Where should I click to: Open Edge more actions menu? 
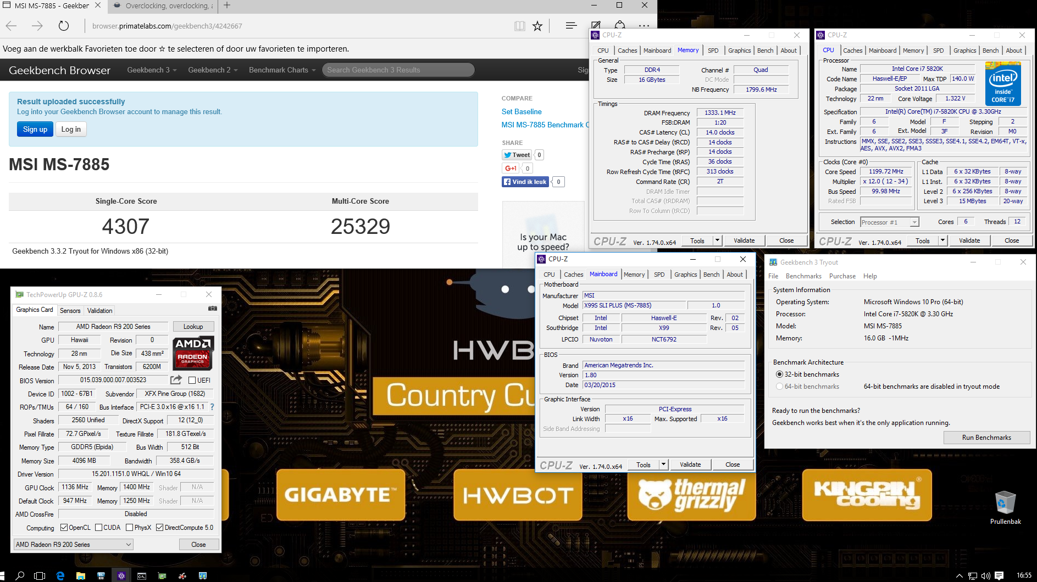tap(644, 26)
